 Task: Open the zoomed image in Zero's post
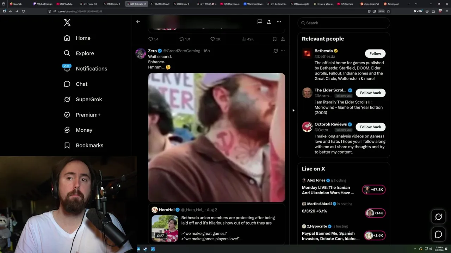tap(217, 138)
